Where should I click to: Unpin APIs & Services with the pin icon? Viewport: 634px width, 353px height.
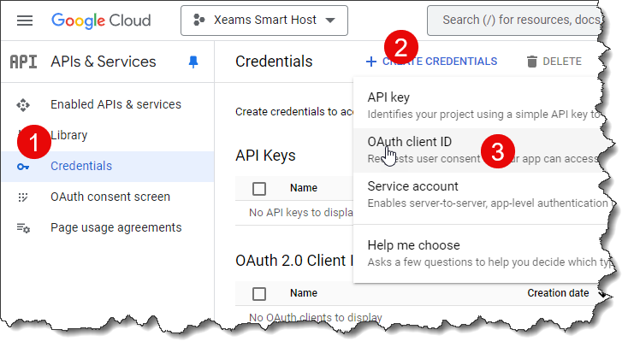pyautogui.click(x=193, y=62)
